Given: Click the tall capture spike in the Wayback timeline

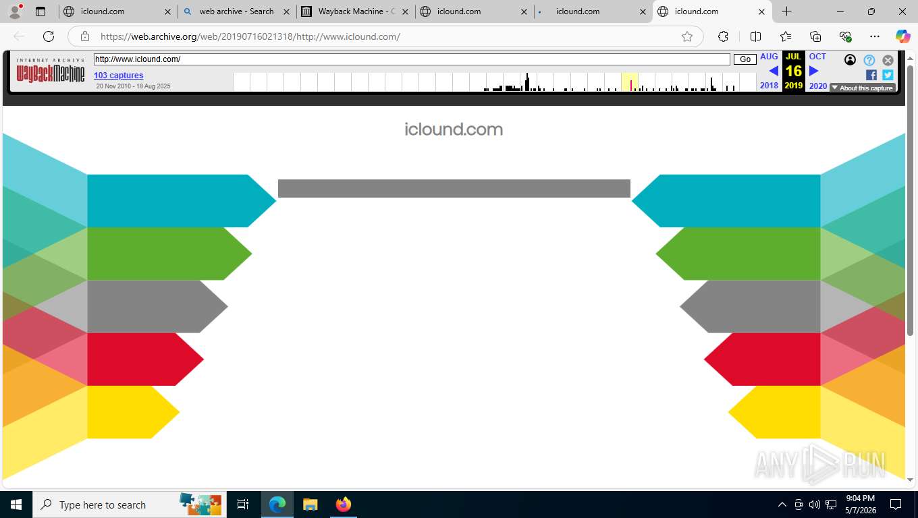Looking at the screenshot, I should coord(527,82).
